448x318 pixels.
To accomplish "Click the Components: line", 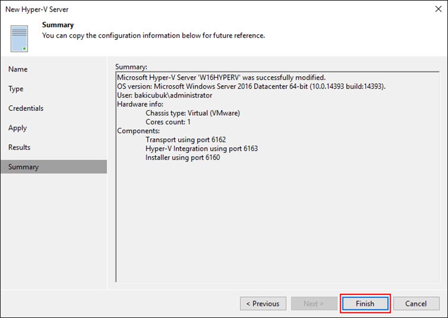I will point(138,131).
